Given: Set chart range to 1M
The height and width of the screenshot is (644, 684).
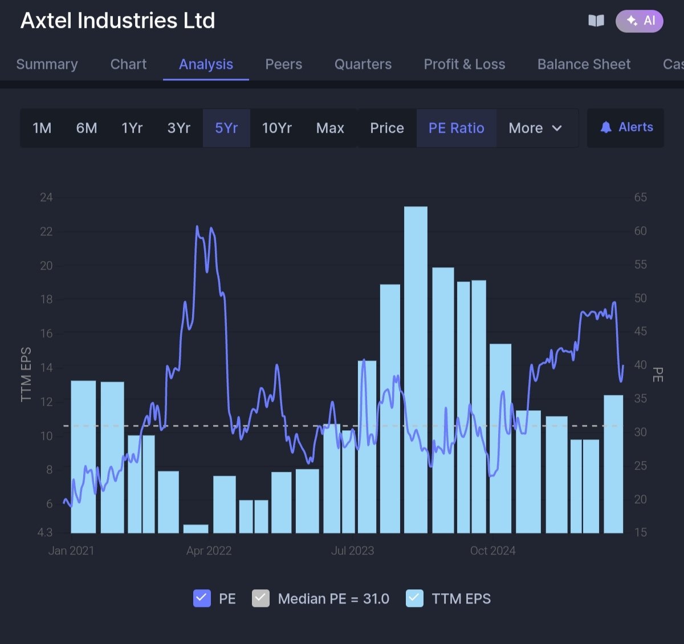Looking at the screenshot, I should click(42, 128).
